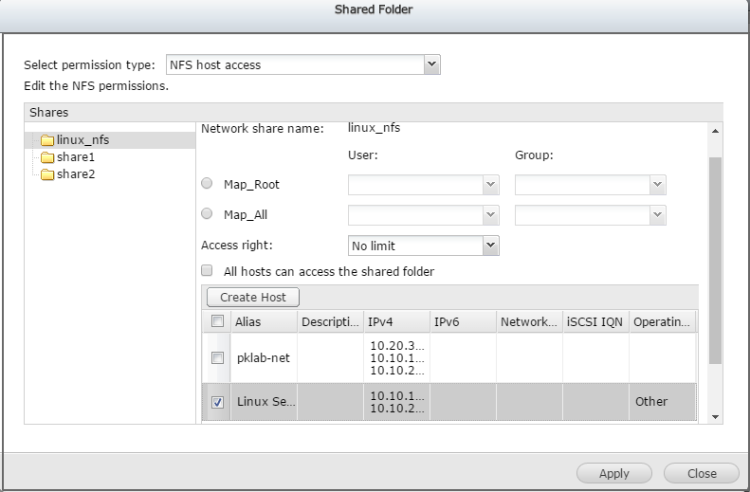Toggle the select-all hosts header checkbox

tap(217, 322)
